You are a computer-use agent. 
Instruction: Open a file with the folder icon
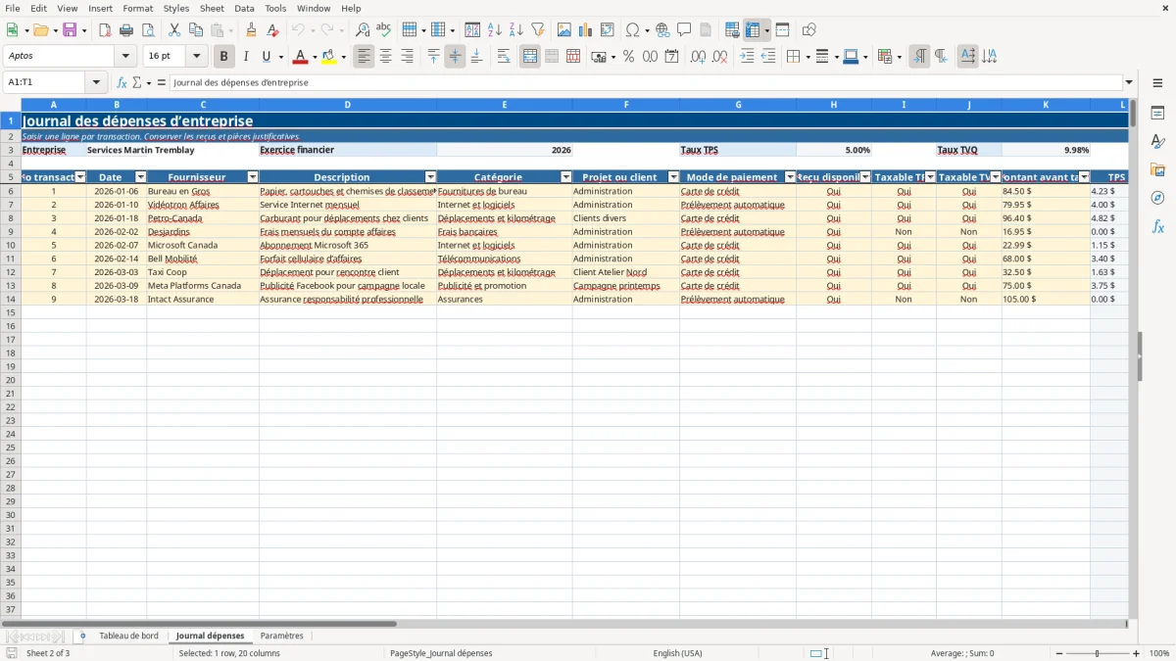pos(40,30)
